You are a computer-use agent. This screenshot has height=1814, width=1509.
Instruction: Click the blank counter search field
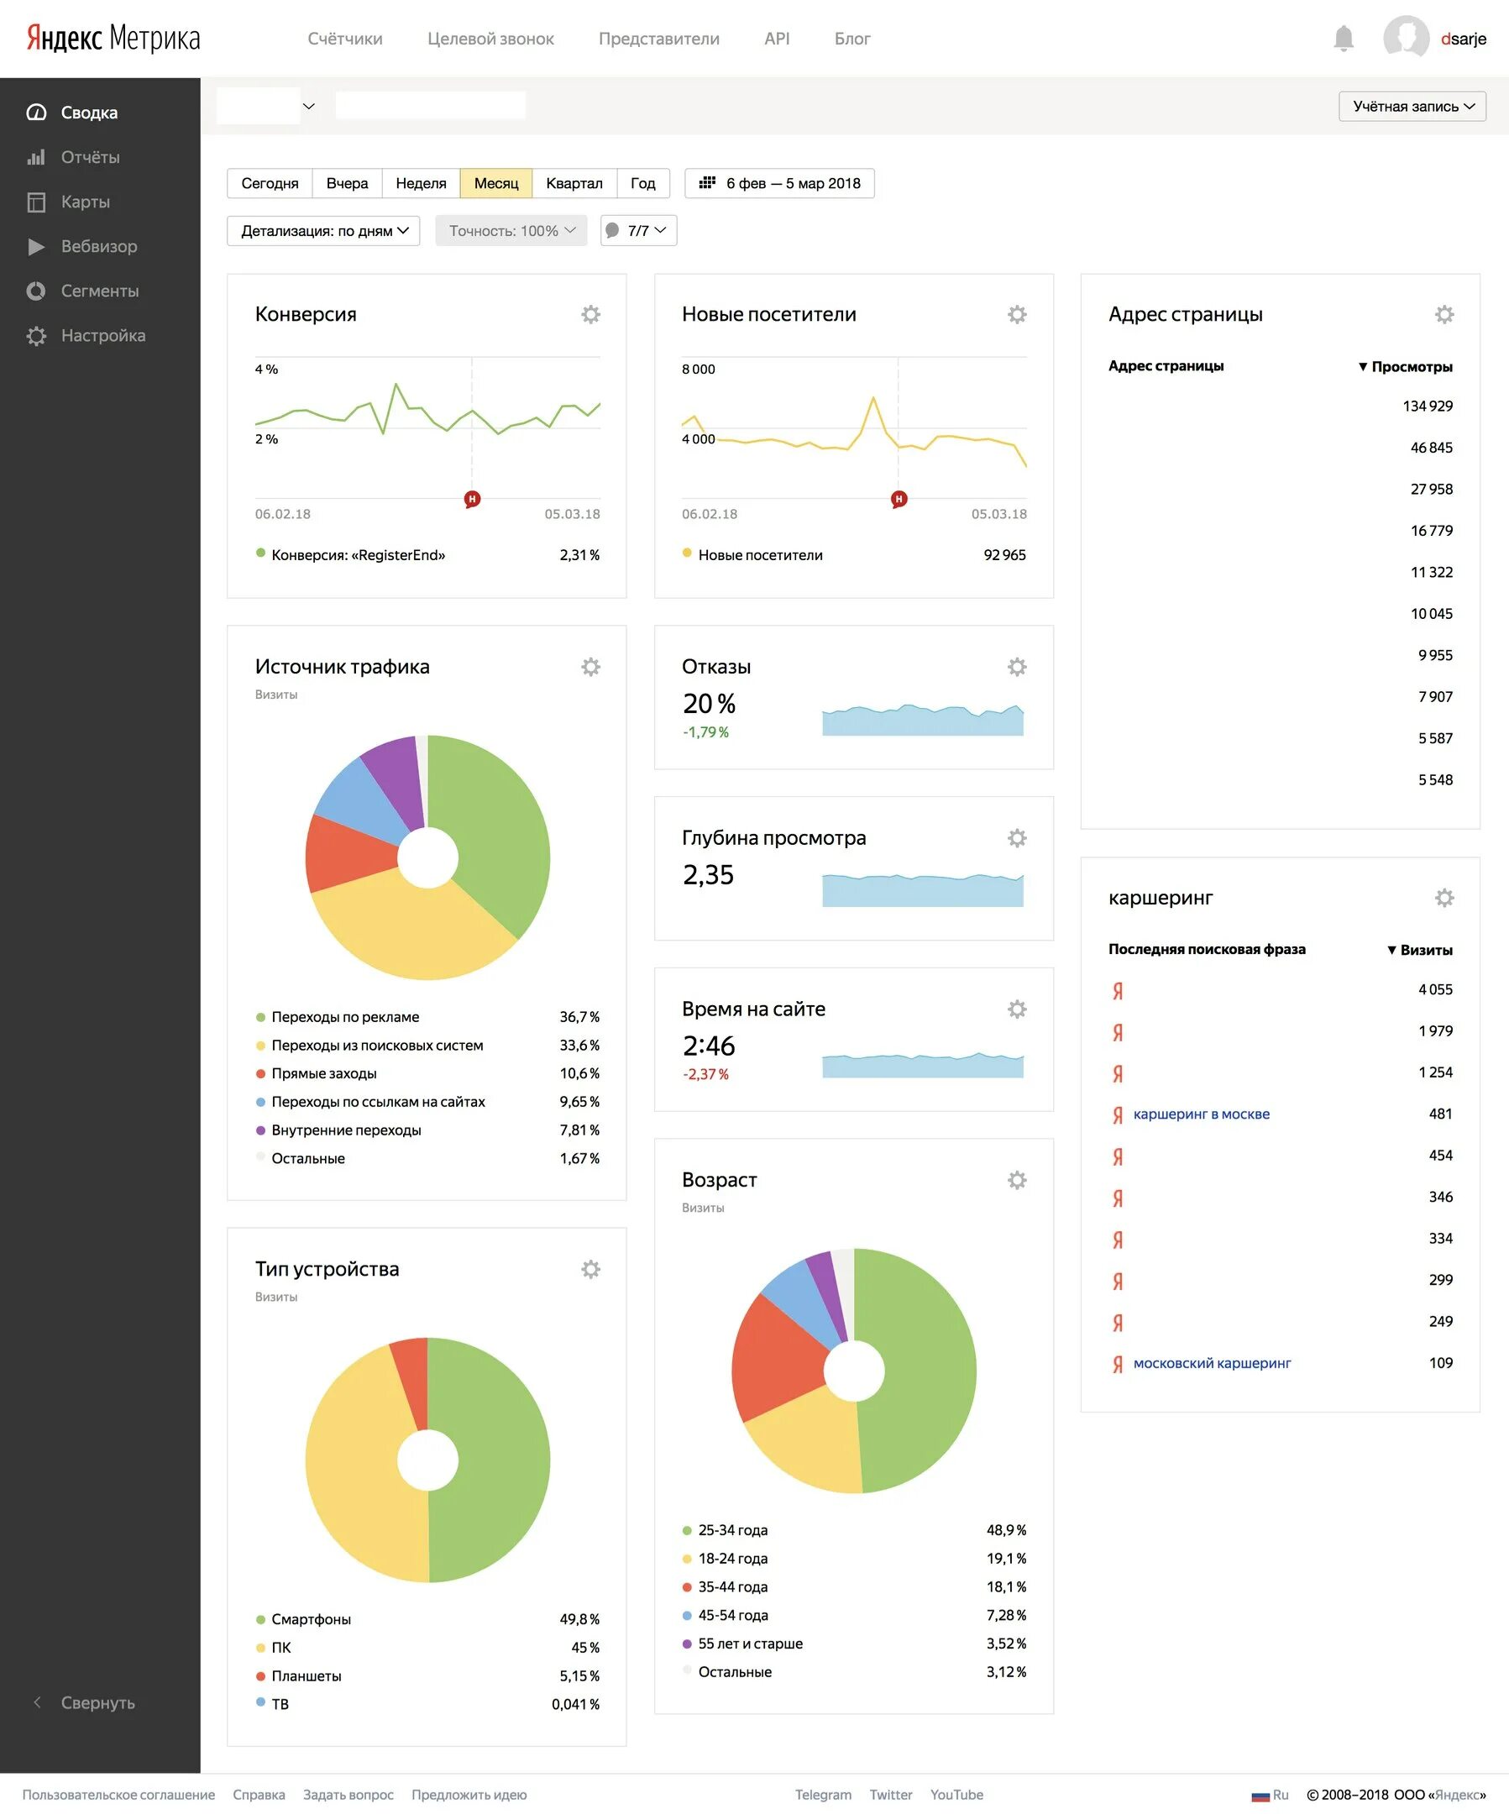click(x=430, y=105)
